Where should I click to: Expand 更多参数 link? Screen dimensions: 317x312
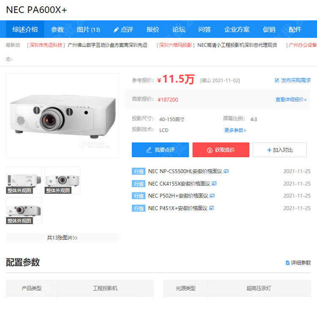click(235, 130)
